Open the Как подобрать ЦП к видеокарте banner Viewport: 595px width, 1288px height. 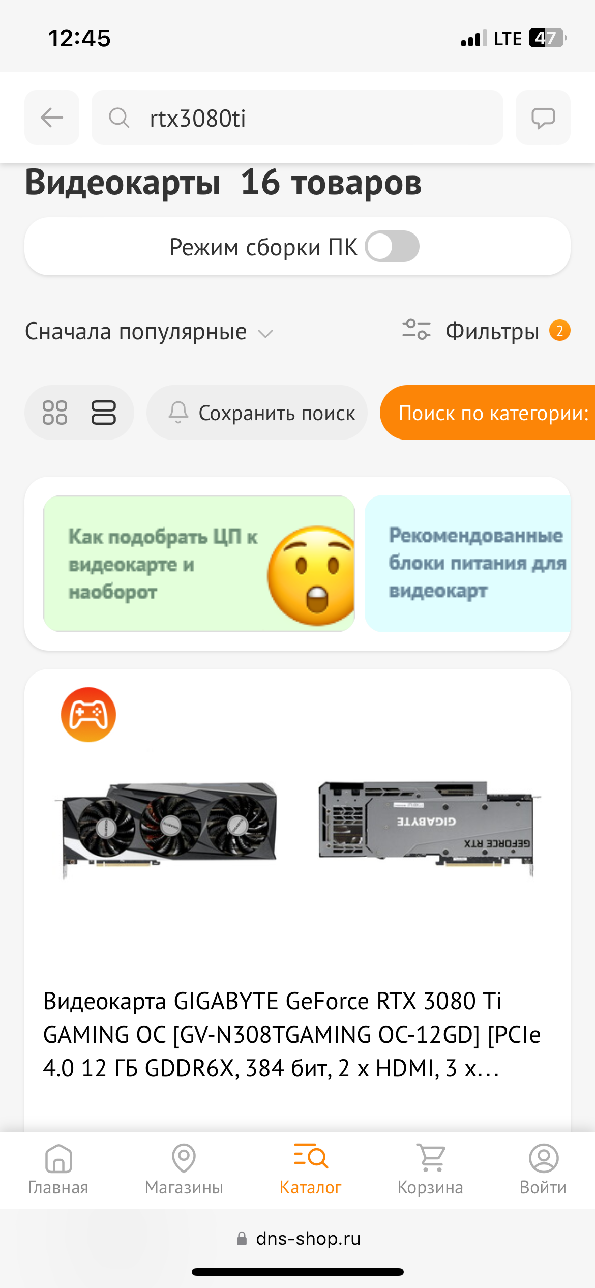[199, 564]
